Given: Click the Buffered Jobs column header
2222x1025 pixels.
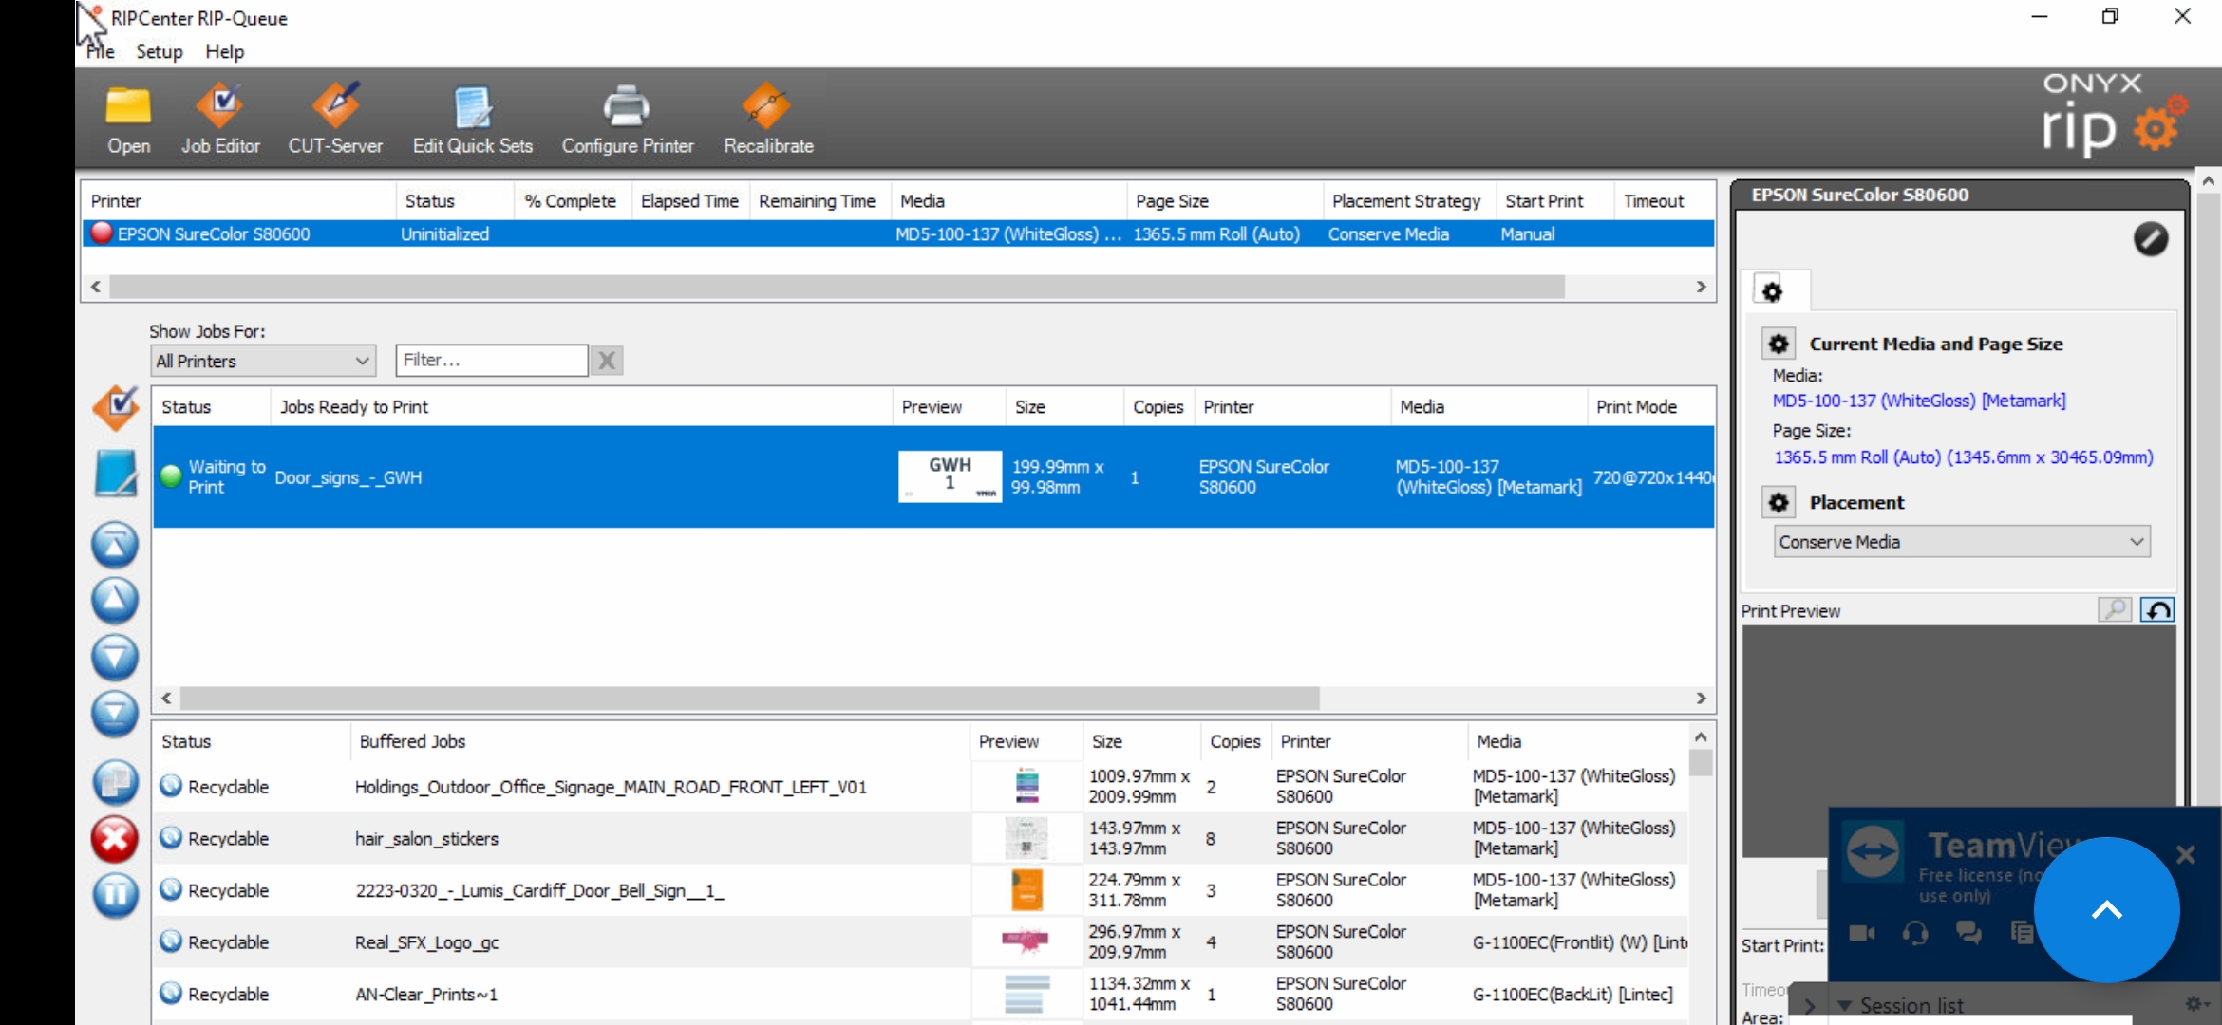Looking at the screenshot, I should coord(659,741).
